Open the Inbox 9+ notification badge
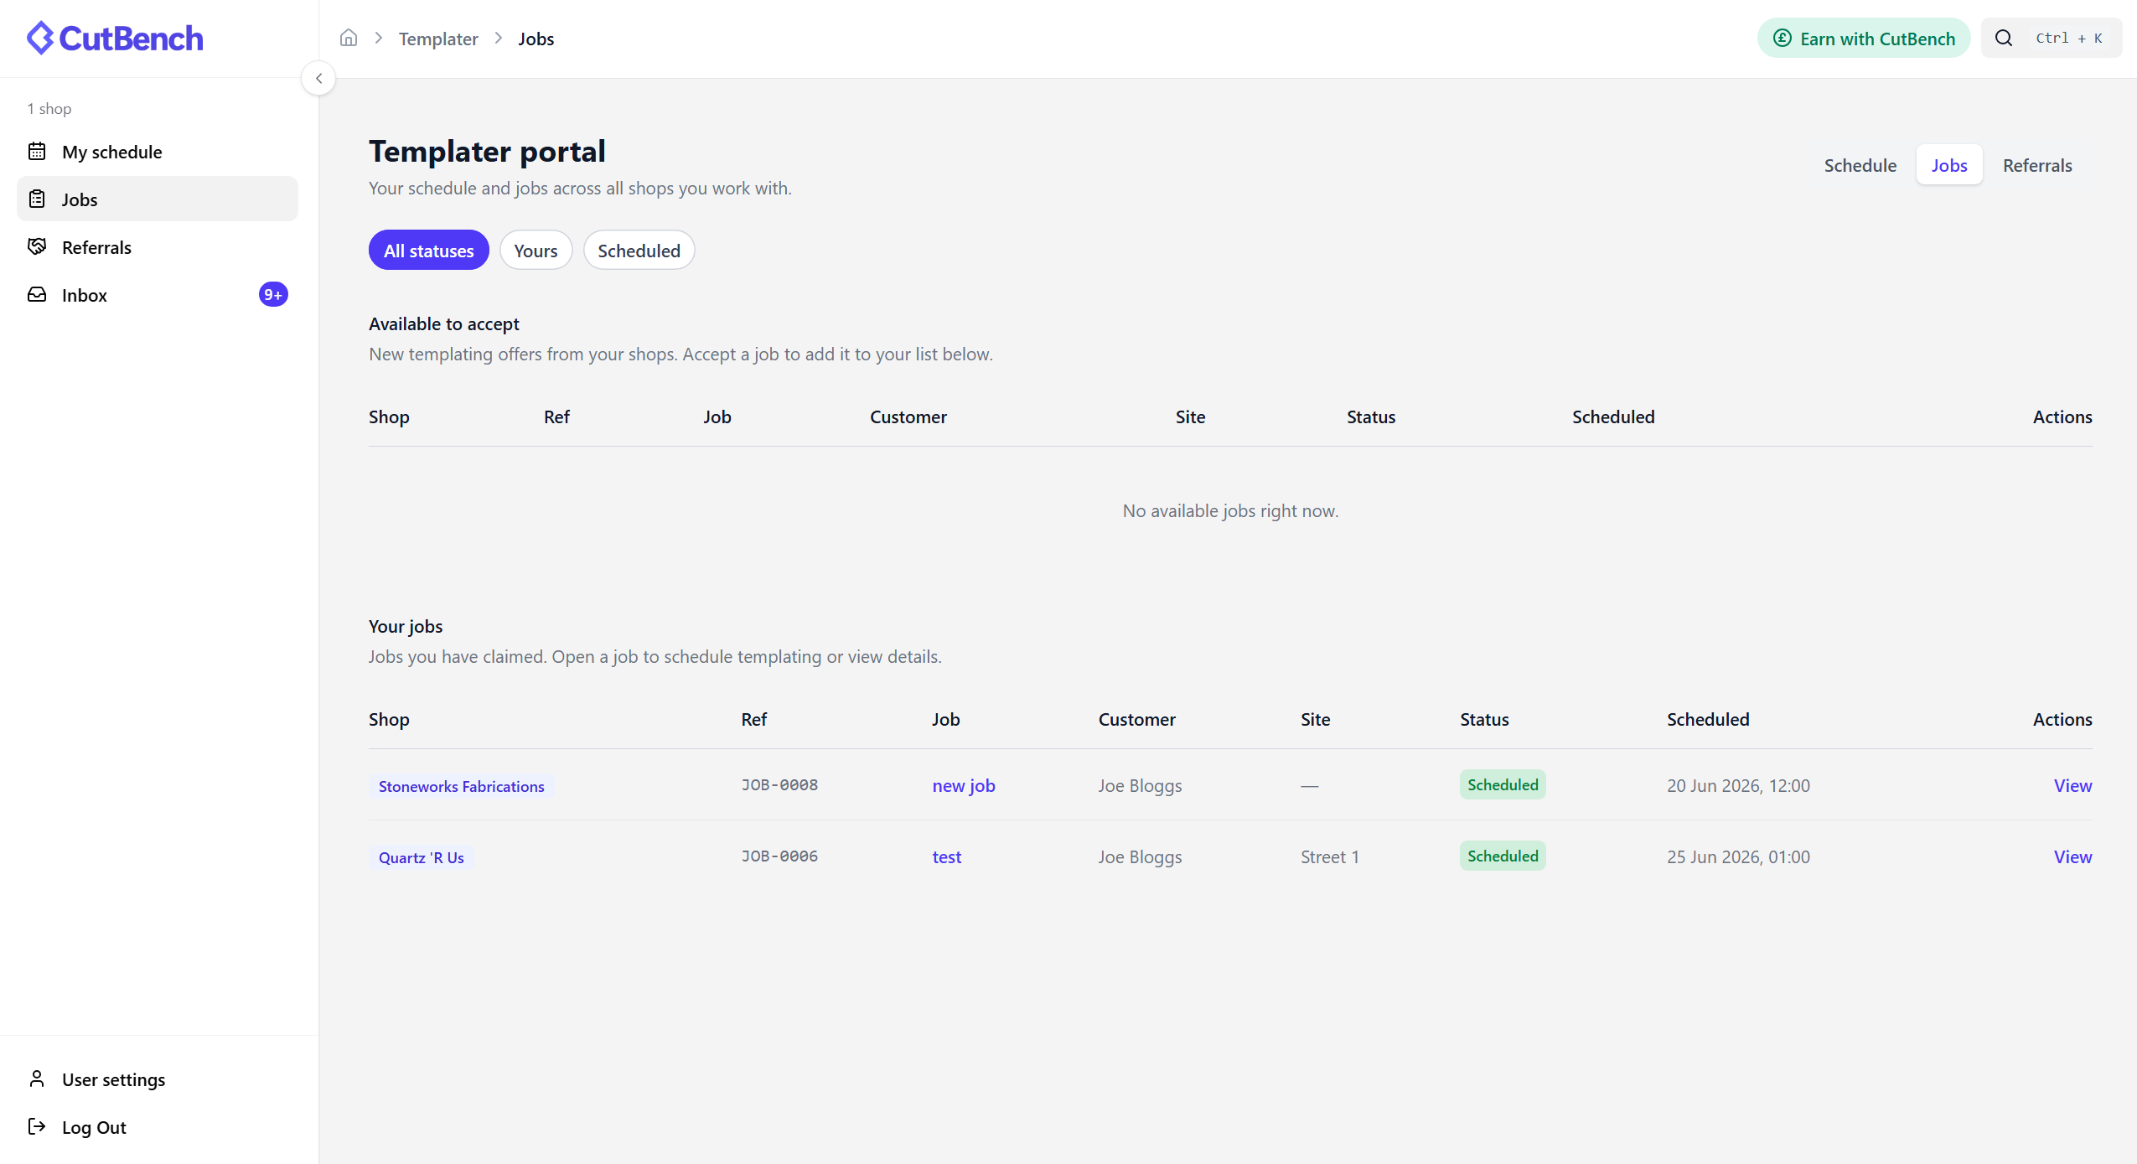 point(273,295)
